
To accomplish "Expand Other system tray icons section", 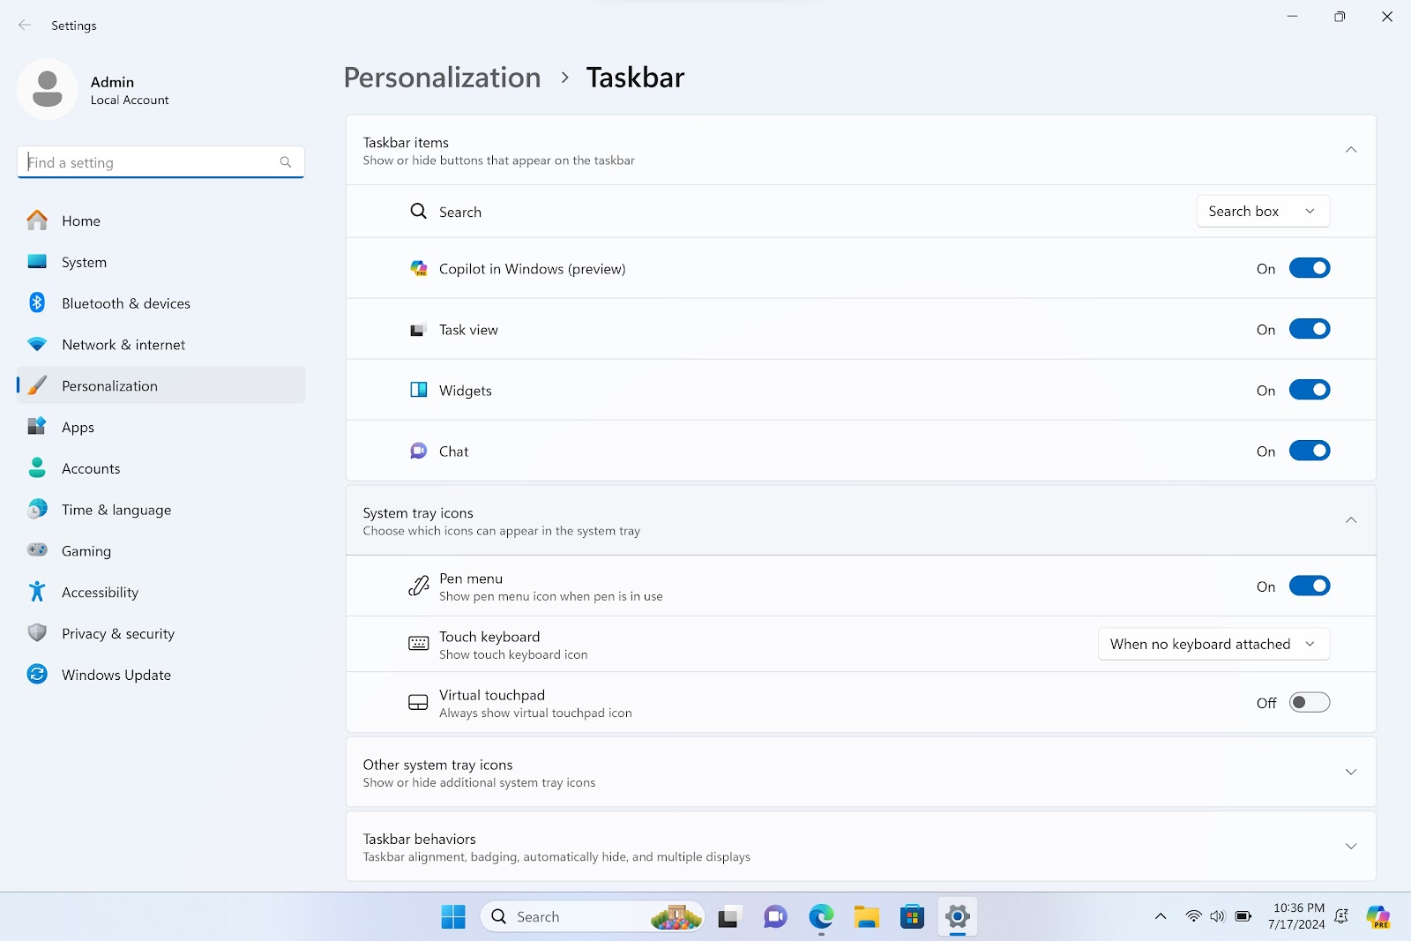I will [1350, 772].
